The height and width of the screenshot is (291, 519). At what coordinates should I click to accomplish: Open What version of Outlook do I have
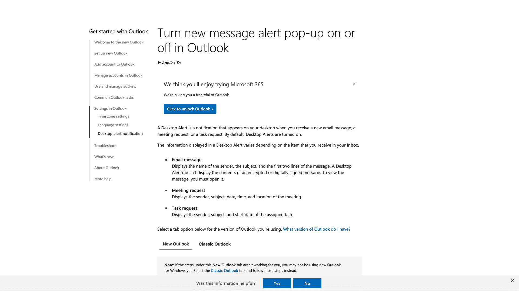(316, 229)
